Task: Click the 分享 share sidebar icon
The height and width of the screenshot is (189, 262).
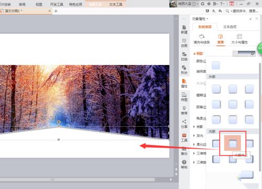Action: (184, 124)
